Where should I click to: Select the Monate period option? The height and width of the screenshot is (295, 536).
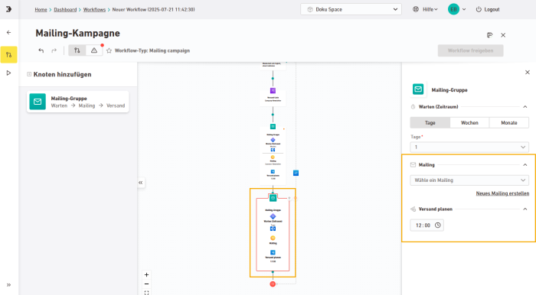pos(509,123)
